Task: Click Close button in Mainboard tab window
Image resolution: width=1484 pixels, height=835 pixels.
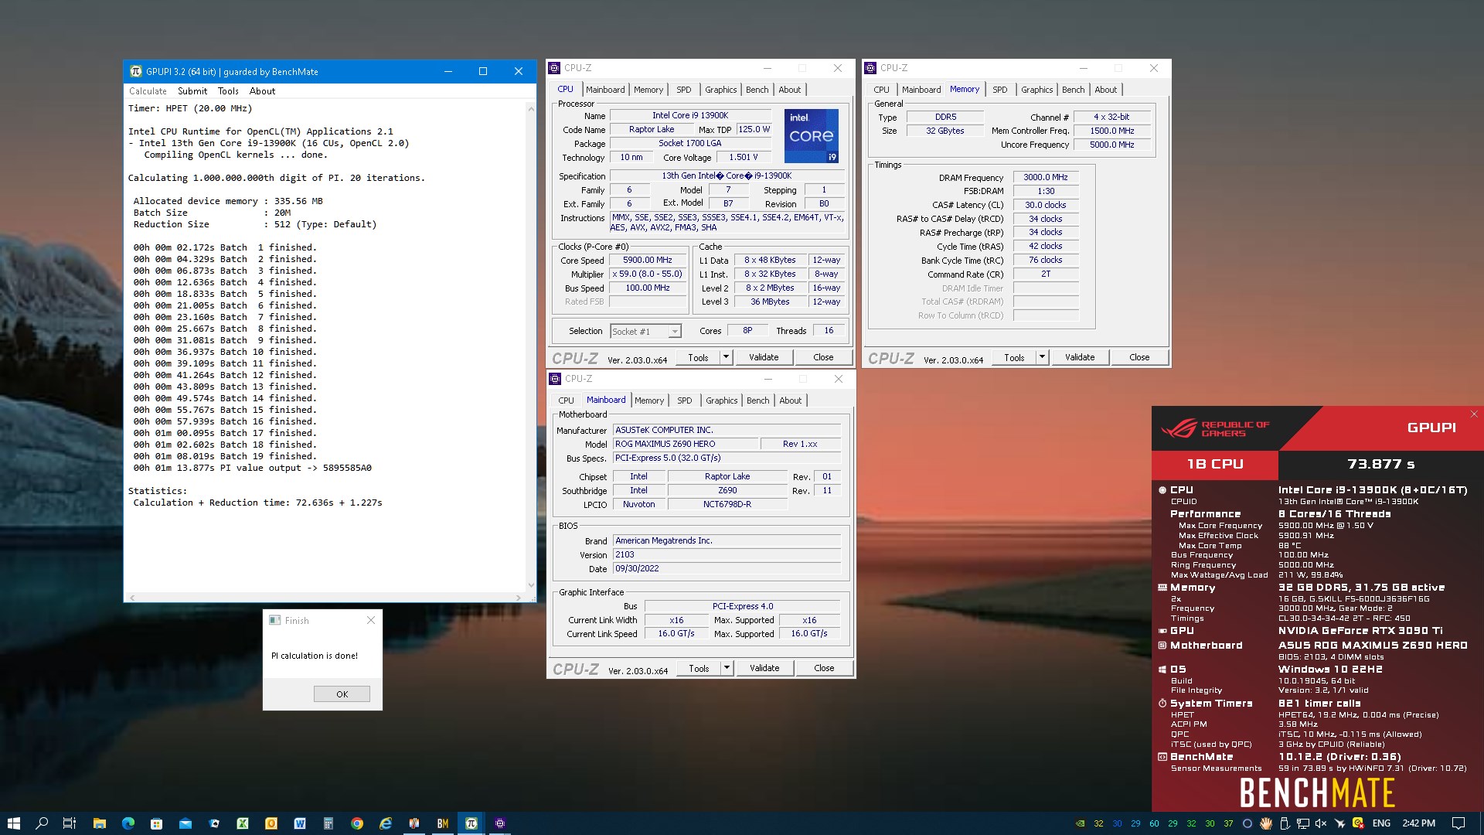Action: [x=824, y=668]
